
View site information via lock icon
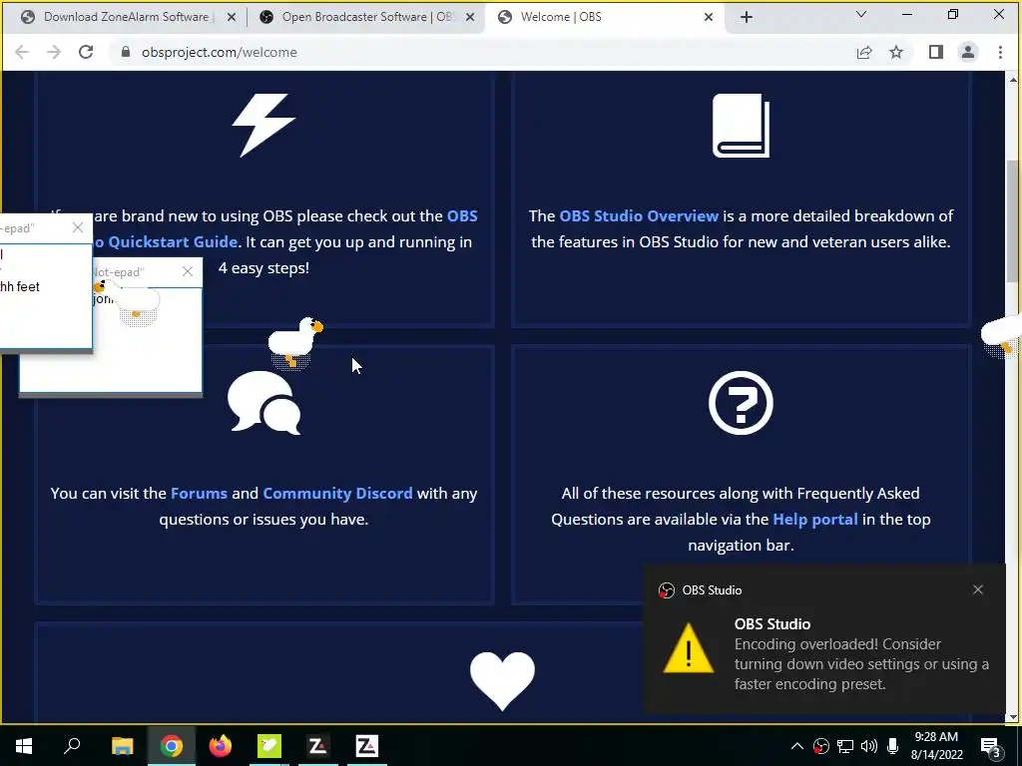126,52
